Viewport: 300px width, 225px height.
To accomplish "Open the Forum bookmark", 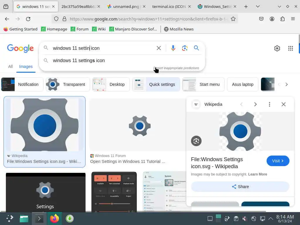I will (80, 29).
